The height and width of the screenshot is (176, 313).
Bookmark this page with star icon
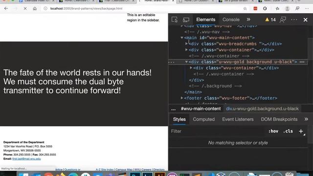245,9
